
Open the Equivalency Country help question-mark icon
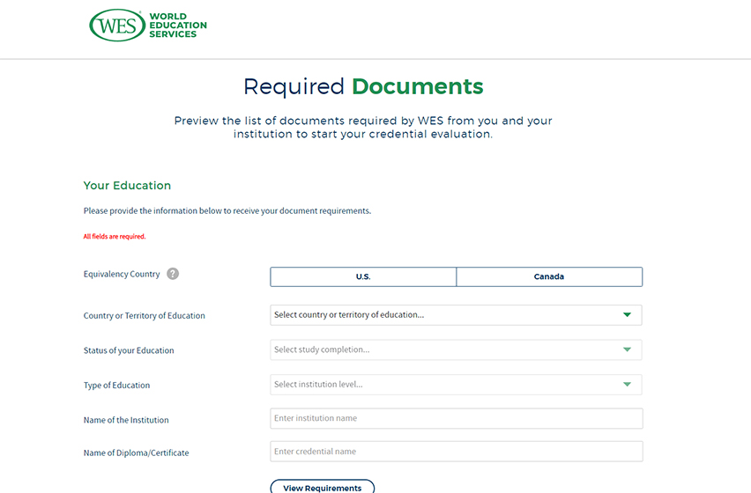pyautogui.click(x=173, y=274)
